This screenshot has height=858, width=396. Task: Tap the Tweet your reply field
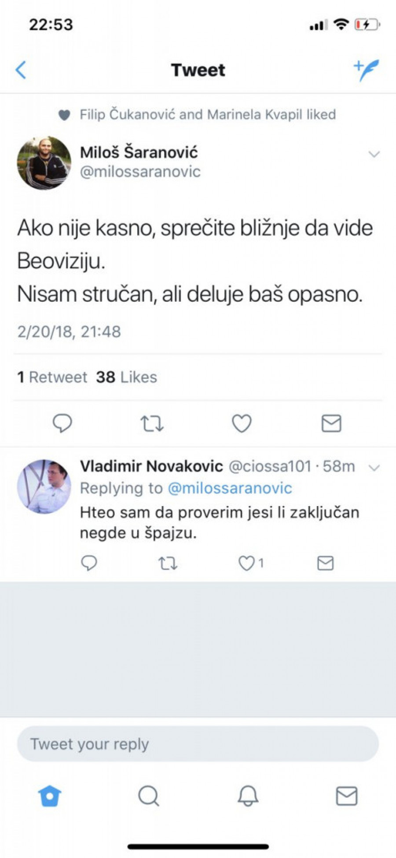[x=198, y=744]
